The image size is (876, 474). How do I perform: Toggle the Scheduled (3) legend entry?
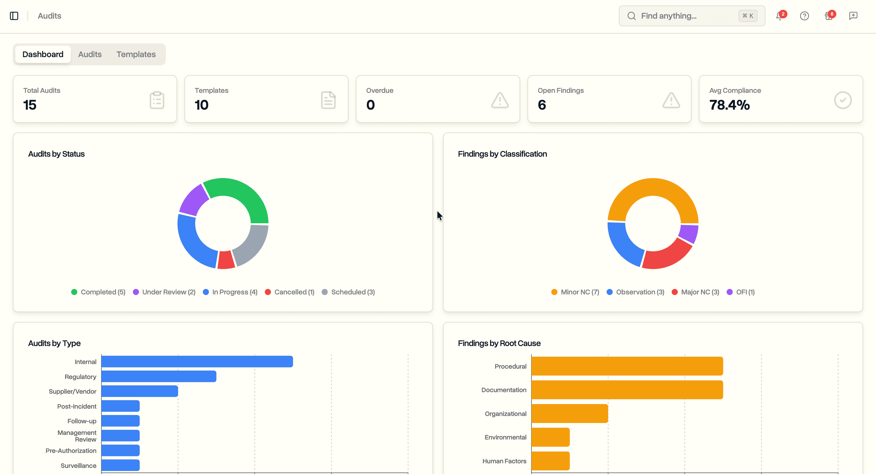tap(348, 292)
